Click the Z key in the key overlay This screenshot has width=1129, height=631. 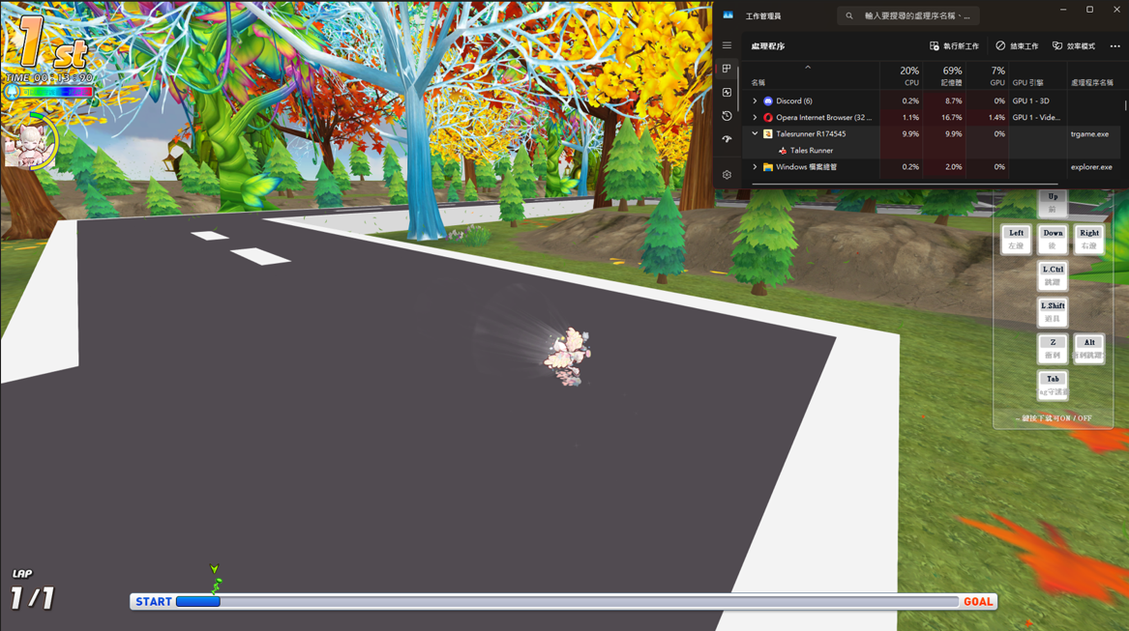[x=1053, y=349]
